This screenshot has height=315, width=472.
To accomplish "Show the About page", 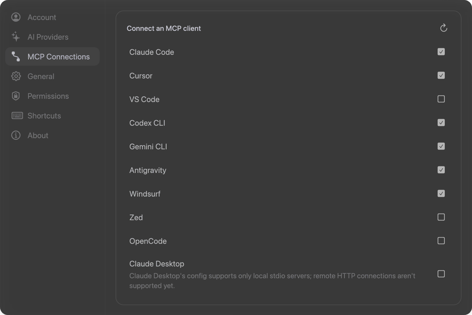I will tap(52, 135).
